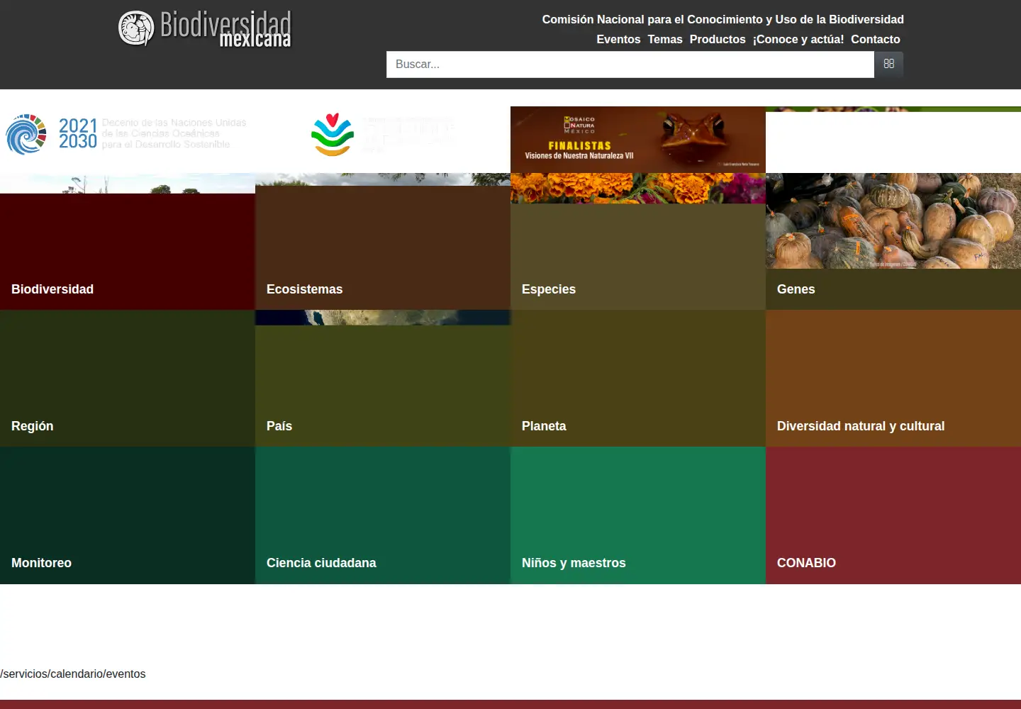Image resolution: width=1021 pixels, height=709 pixels.
Task: Open the CONABIO tile
Action: click(893, 515)
